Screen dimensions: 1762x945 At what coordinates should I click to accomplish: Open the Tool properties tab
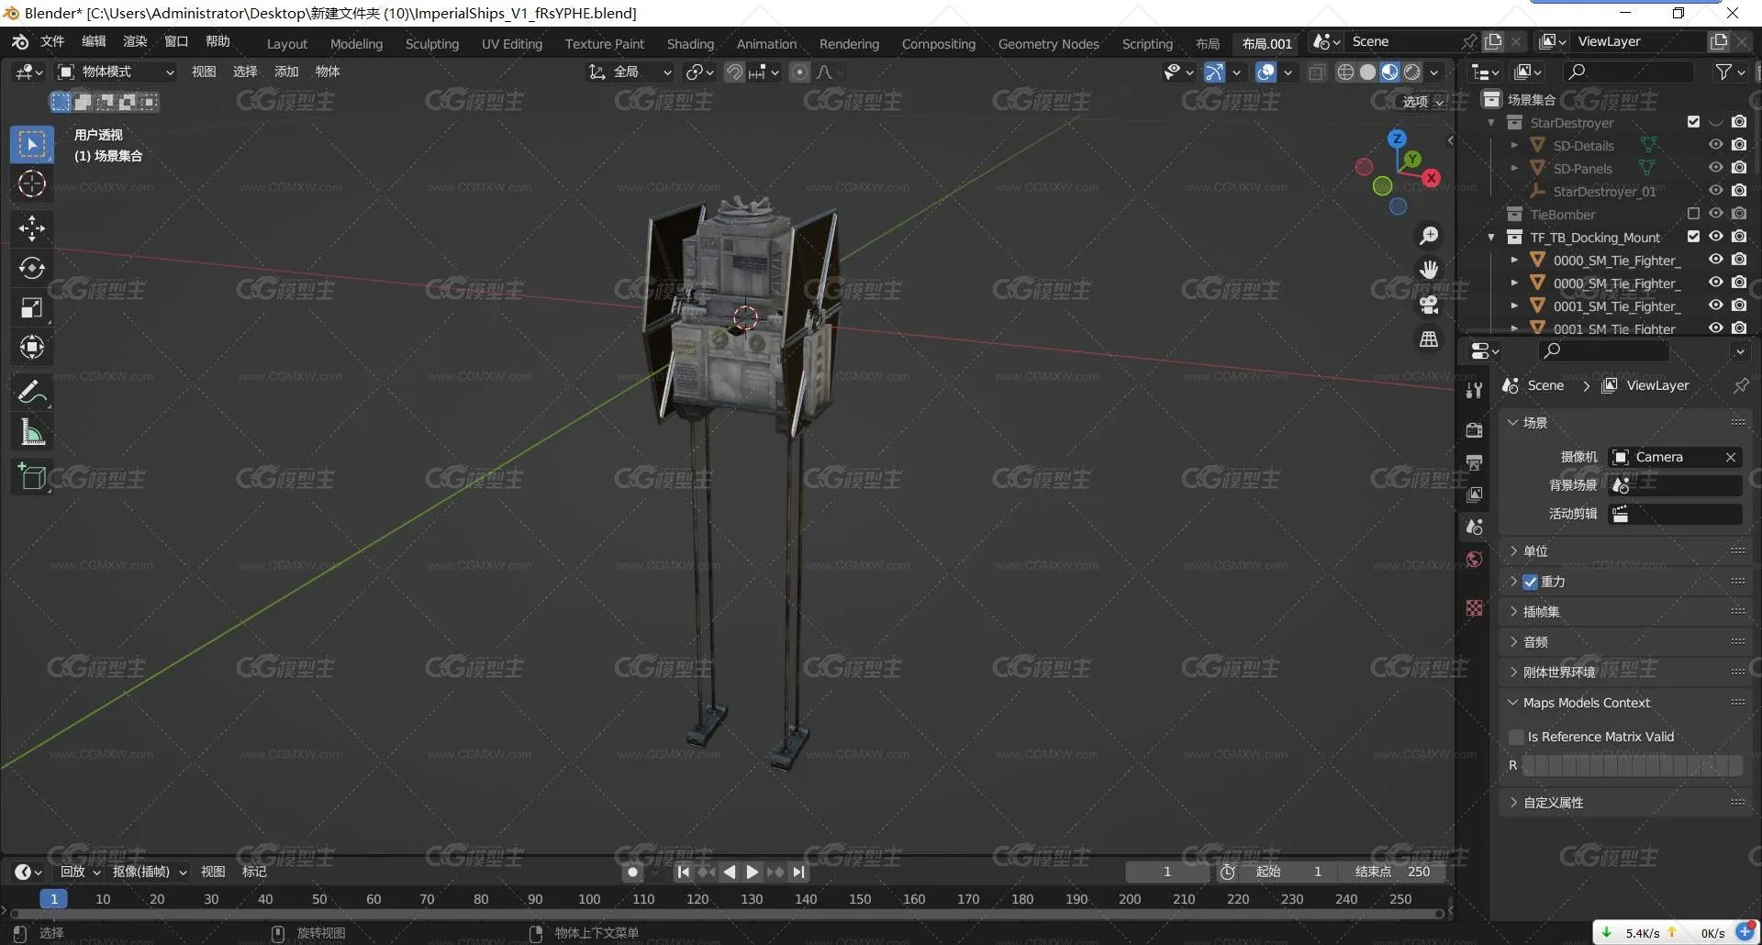pyautogui.click(x=1475, y=391)
